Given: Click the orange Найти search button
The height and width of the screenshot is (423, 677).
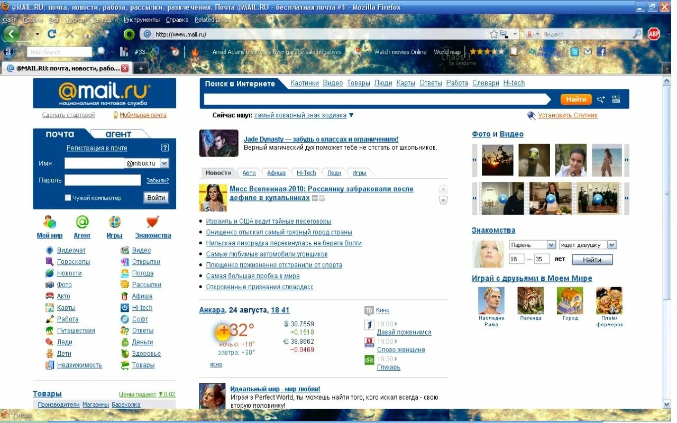Looking at the screenshot, I should [x=576, y=99].
